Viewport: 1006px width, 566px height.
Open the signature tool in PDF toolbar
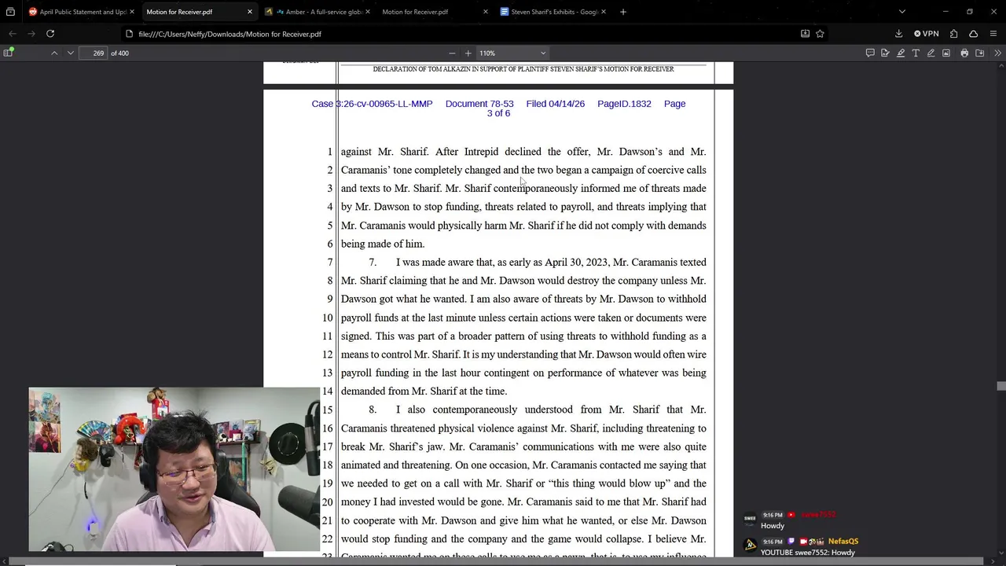885,53
